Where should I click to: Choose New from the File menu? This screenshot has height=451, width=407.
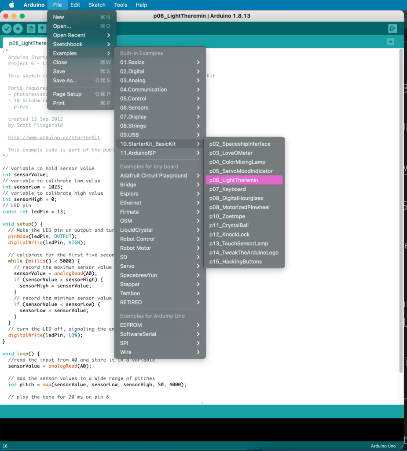82,17
